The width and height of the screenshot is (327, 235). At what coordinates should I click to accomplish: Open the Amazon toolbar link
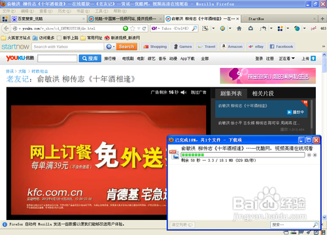tap(232, 46)
